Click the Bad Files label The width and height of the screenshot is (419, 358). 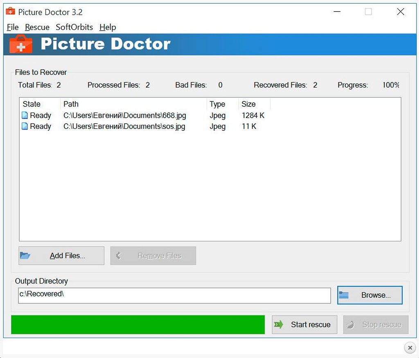(191, 85)
